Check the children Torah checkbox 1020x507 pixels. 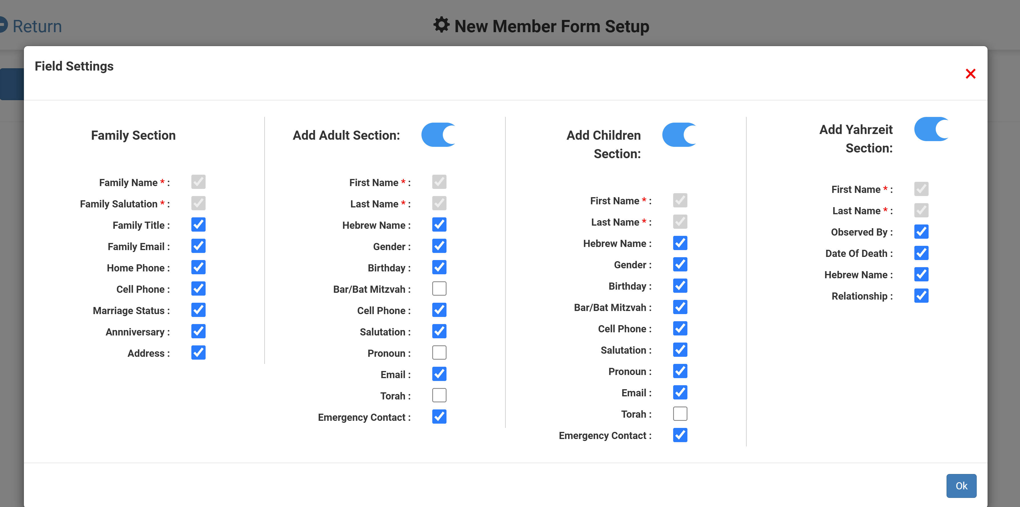(680, 414)
